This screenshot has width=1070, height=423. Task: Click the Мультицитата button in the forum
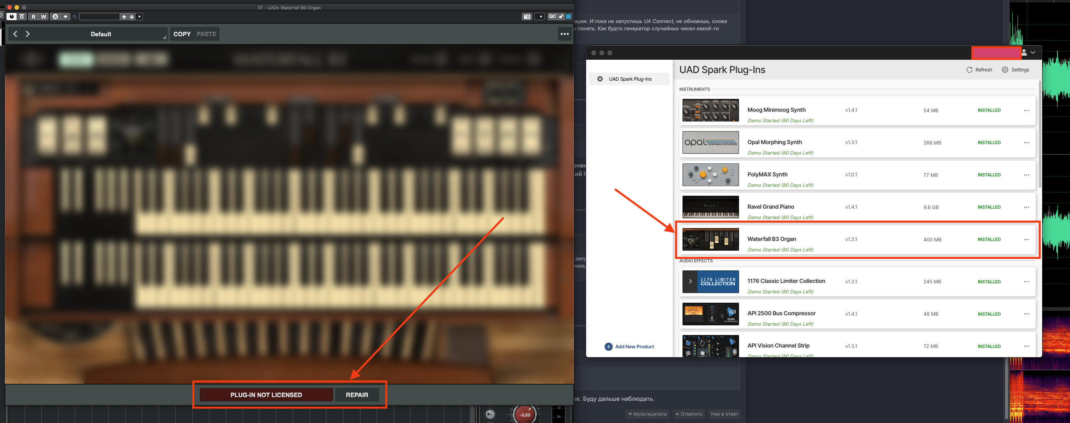(647, 414)
